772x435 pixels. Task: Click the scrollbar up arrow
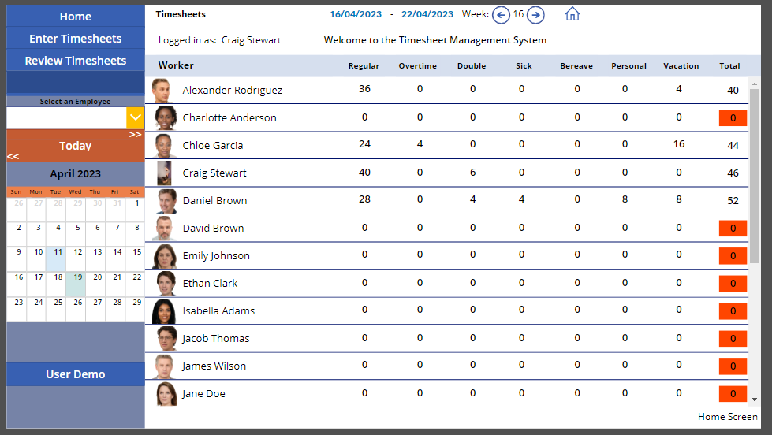[755, 84]
